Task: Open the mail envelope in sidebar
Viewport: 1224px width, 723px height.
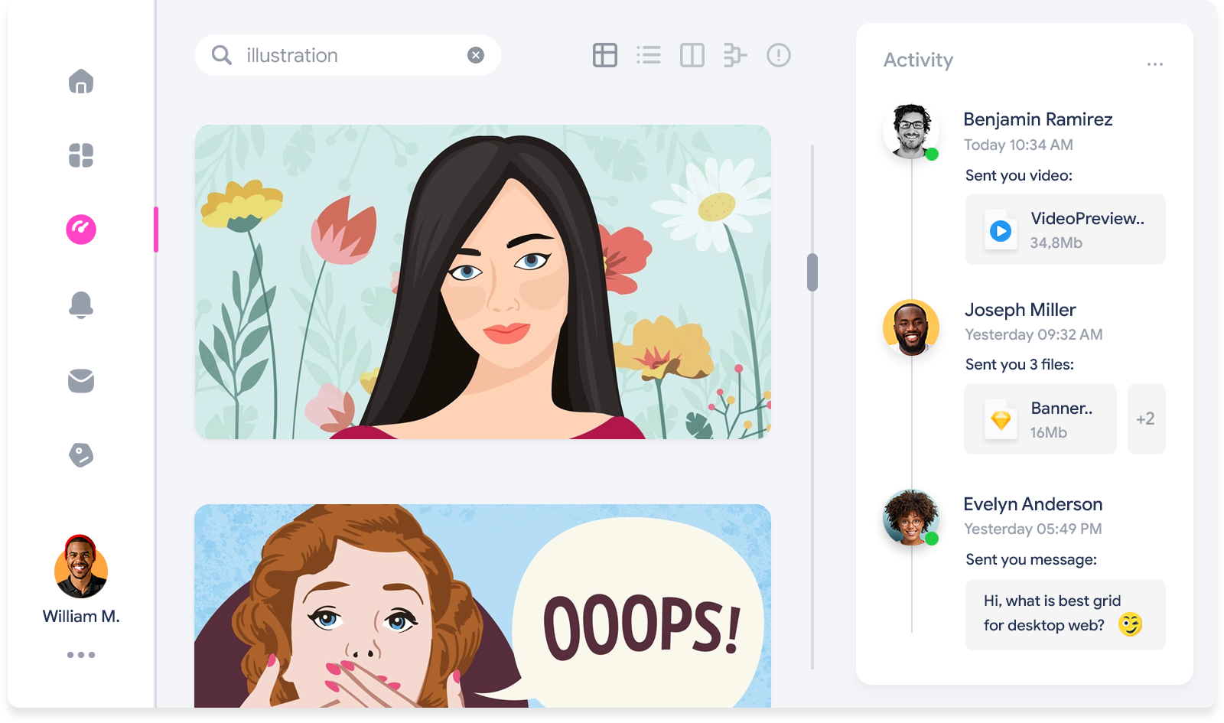Action: pos(81,380)
